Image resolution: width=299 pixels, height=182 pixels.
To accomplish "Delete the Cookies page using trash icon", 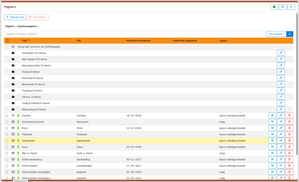I will pos(289,116).
